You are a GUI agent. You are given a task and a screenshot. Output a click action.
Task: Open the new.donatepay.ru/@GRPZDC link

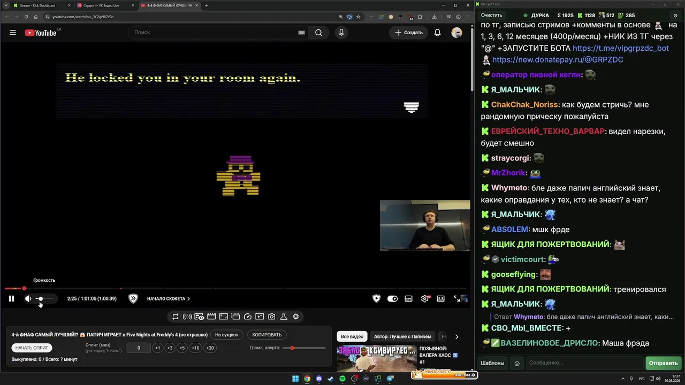(x=558, y=60)
